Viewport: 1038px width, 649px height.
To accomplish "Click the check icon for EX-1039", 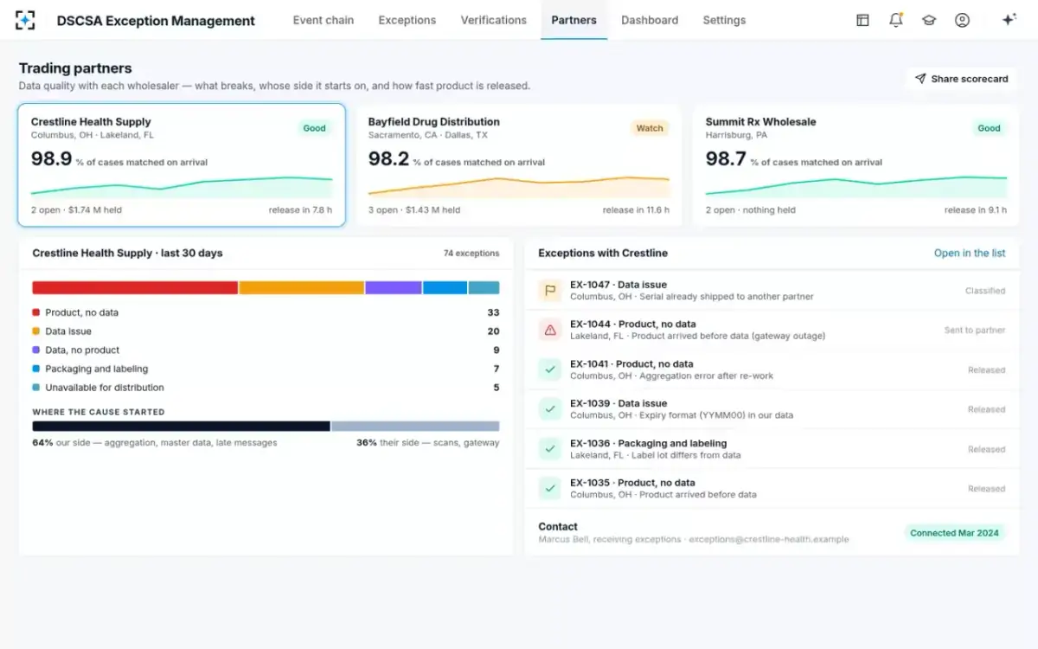I will [550, 409].
